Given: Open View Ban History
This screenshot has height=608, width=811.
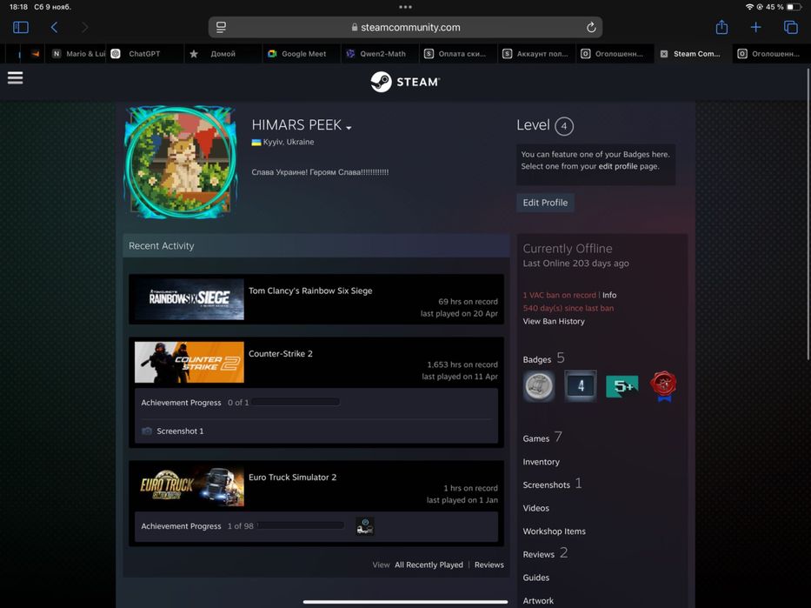Looking at the screenshot, I should pyautogui.click(x=554, y=321).
